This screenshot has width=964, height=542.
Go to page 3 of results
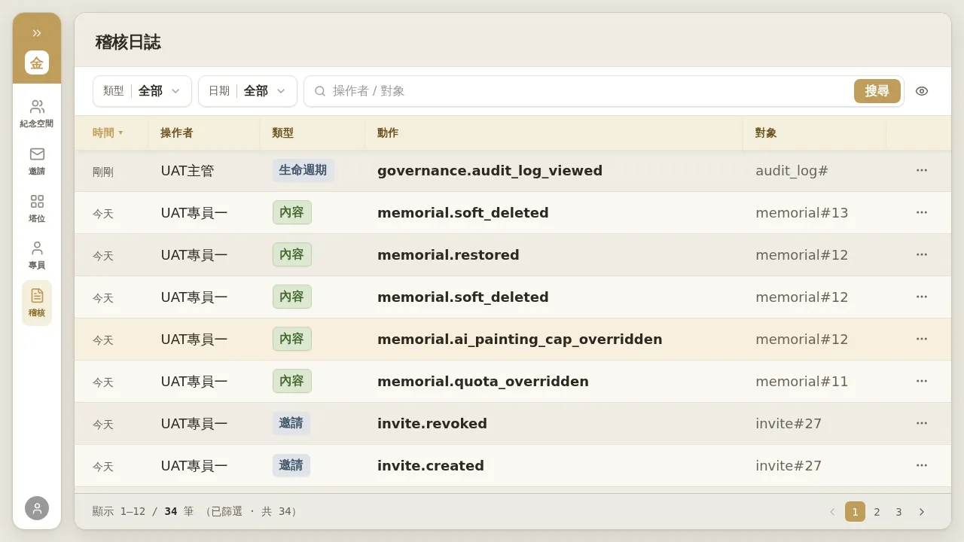(898, 512)
